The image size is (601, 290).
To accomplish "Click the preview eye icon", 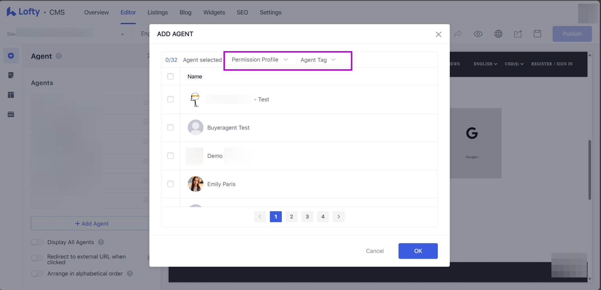I will (x=478, y=34).
